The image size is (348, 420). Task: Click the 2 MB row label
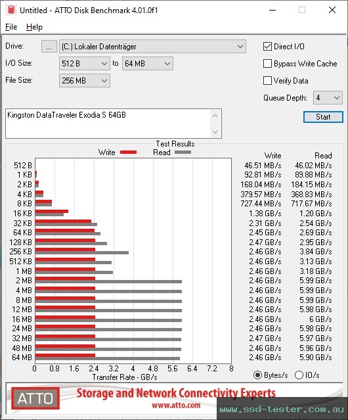24,281
